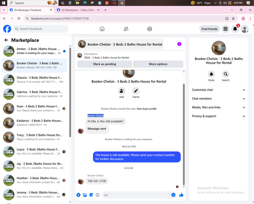Image resolution: width=254 pixels, height=204 pixels.
Task: Click conversation list scrollbar
Action: (70, 93)
